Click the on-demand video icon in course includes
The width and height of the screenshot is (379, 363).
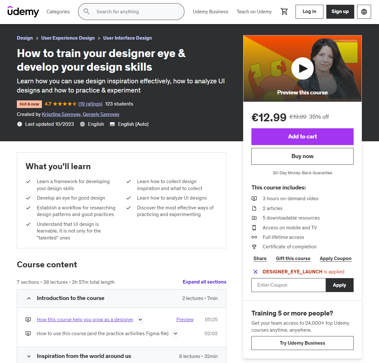pyautogui.click(x=254, y=199)
